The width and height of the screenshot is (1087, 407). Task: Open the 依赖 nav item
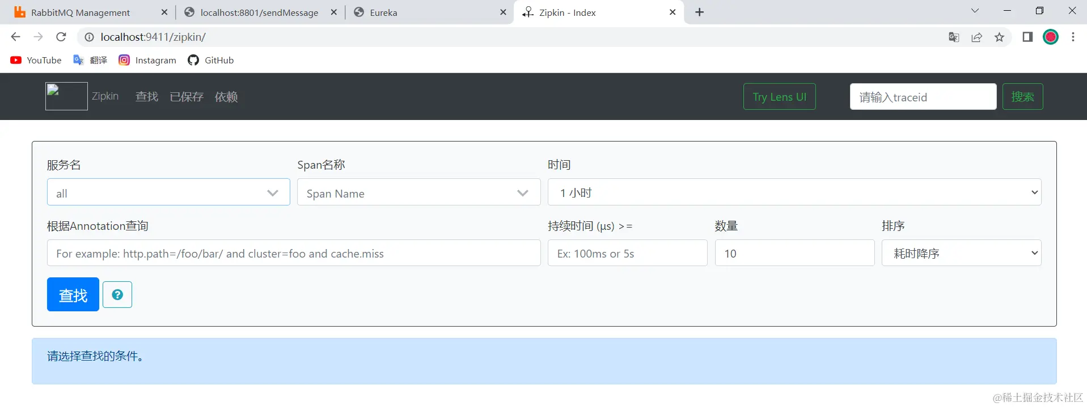click(x=226, y=97)
